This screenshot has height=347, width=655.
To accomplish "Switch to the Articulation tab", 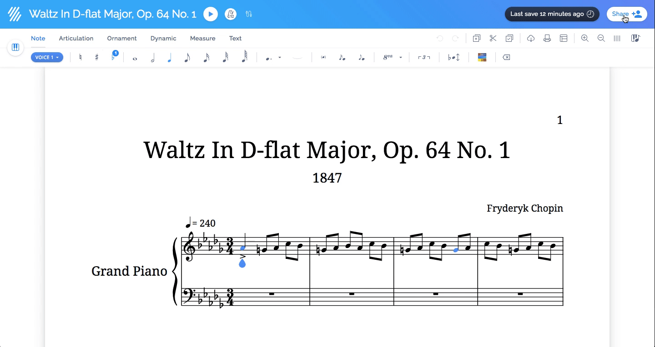I will (x=76, y=38).
